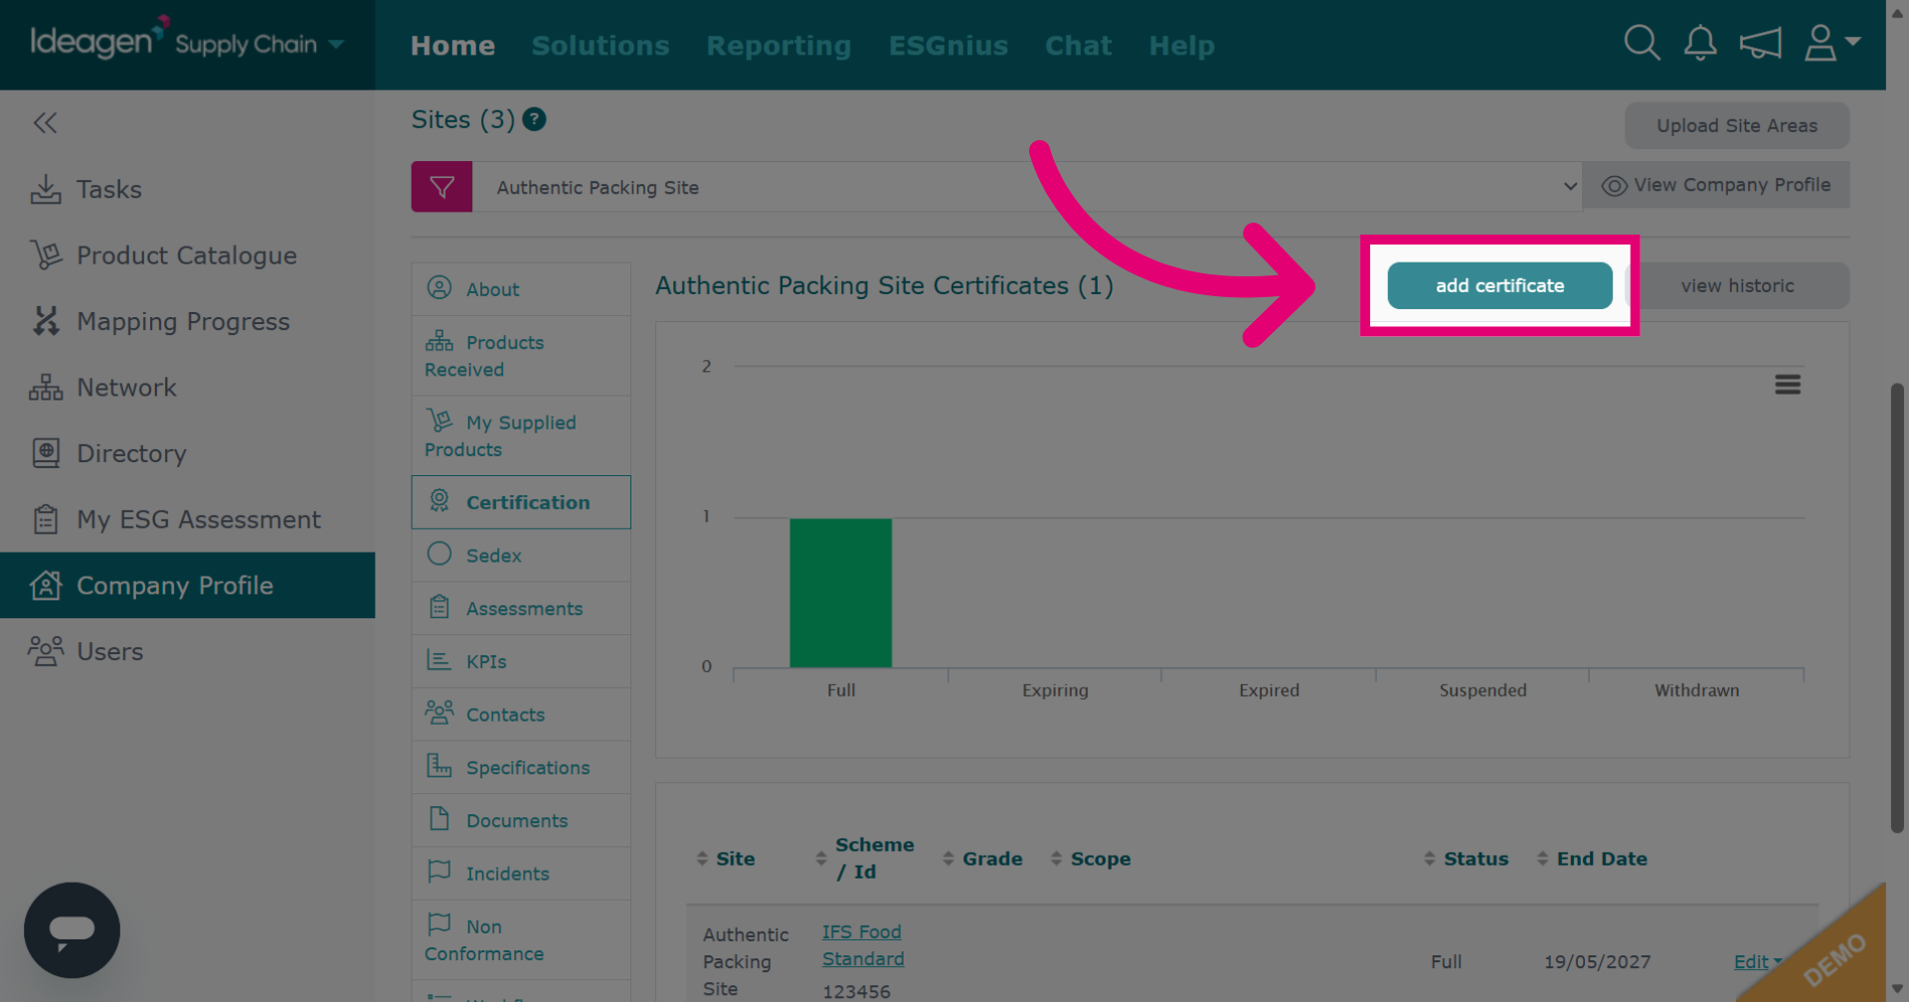This screenshot has width=1909, height=1002.
Task: Click the 19/05/2027 end date cell
Action: tap(1597, 961)
